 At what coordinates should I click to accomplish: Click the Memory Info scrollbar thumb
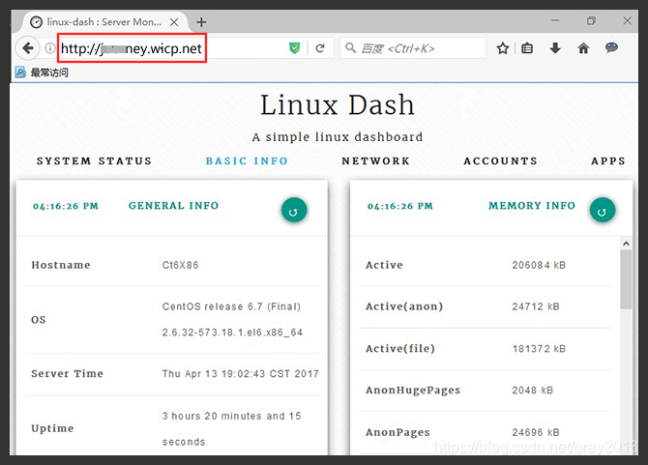pyautogui.click(x=626, y=279)
